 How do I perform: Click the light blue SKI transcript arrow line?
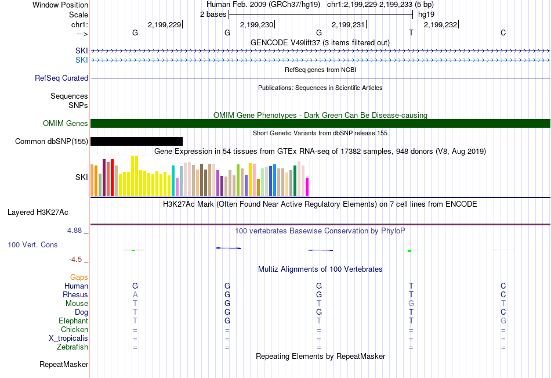[x=321, y=60]
